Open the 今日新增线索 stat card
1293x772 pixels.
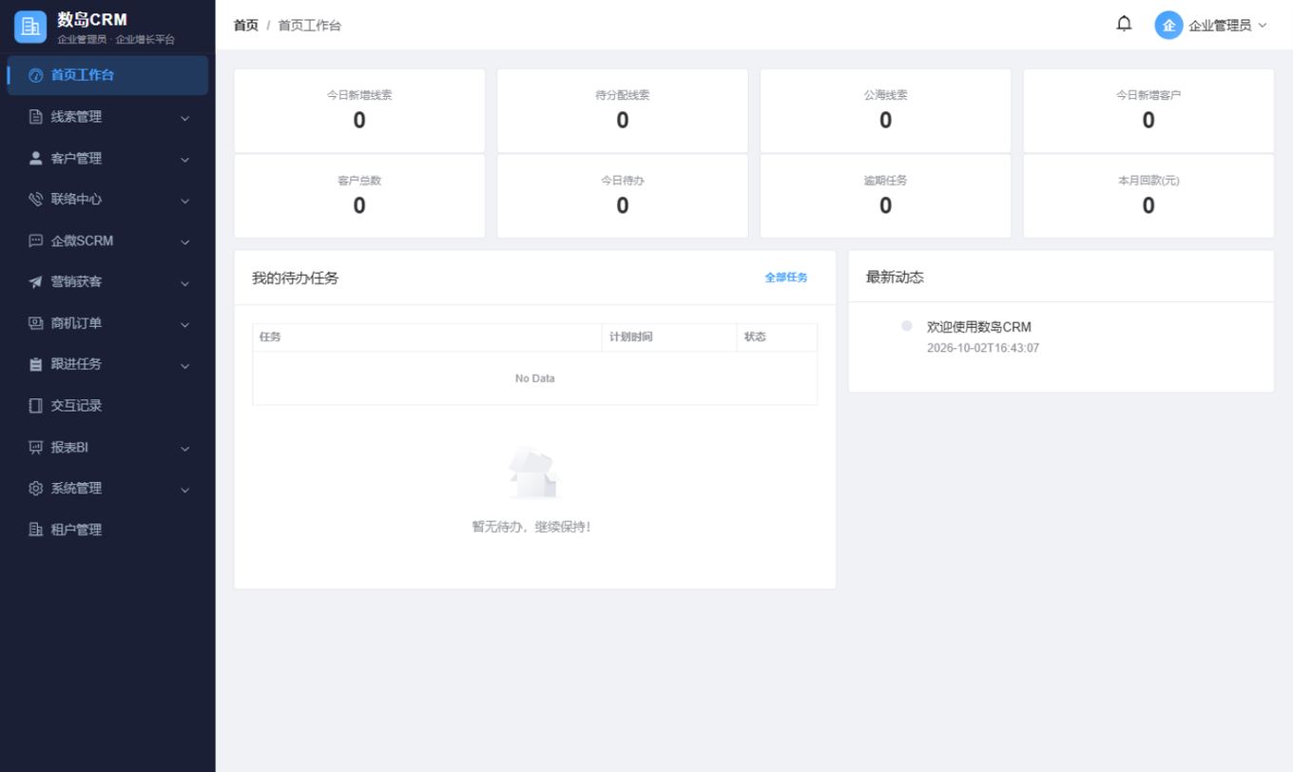tap(359, 110)
